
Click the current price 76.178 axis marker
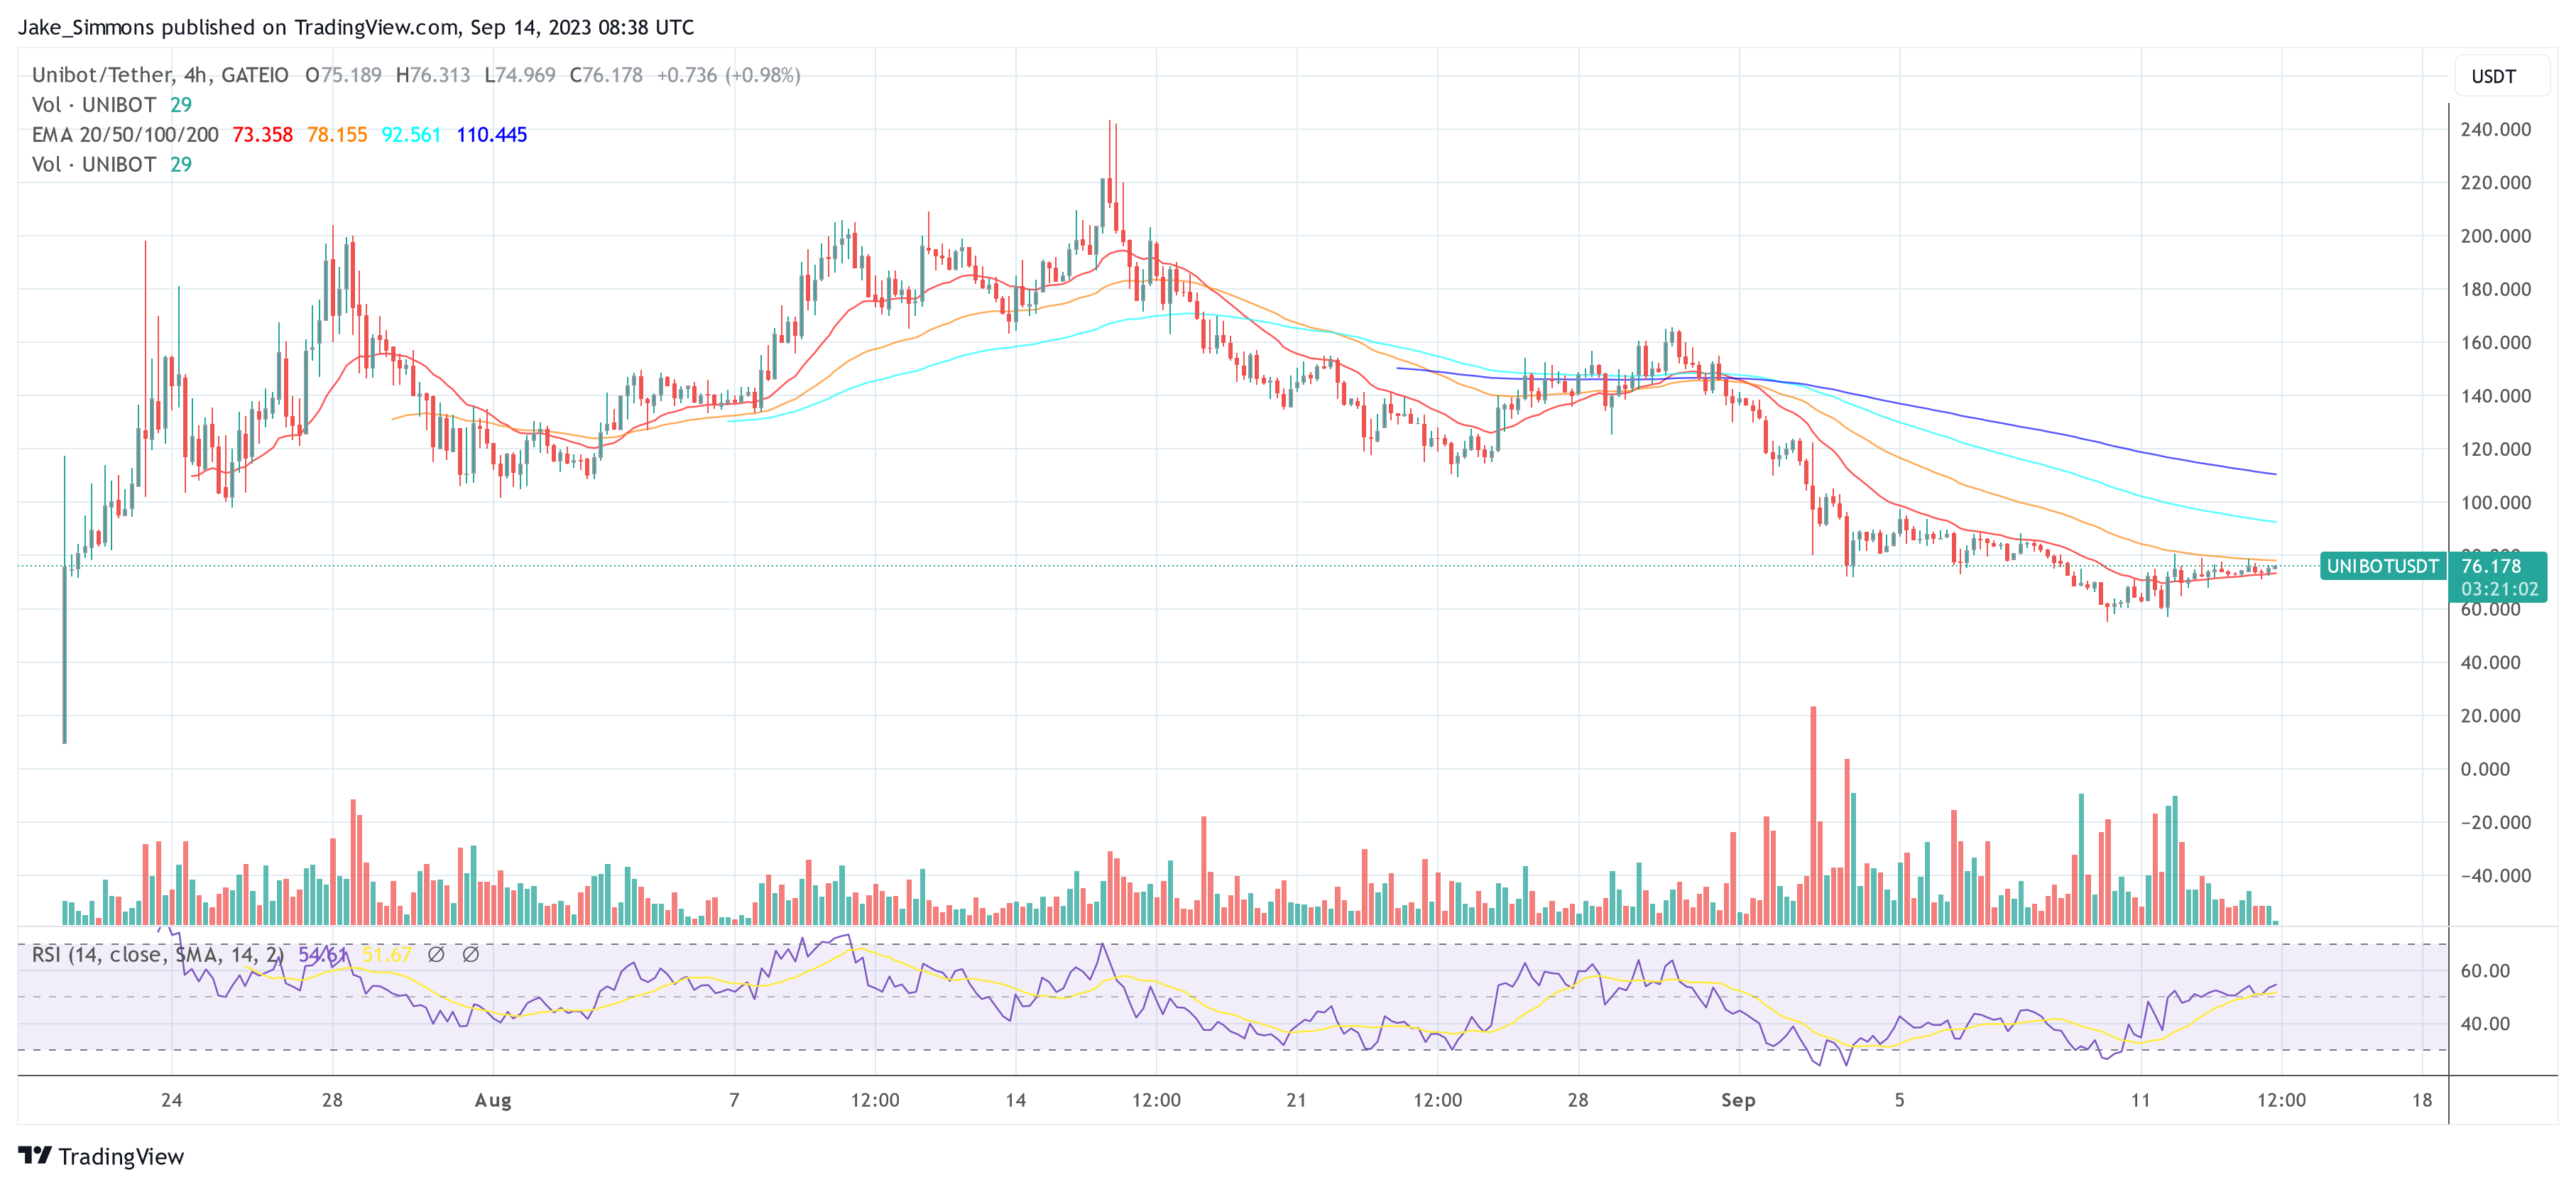click(2491, 567)
